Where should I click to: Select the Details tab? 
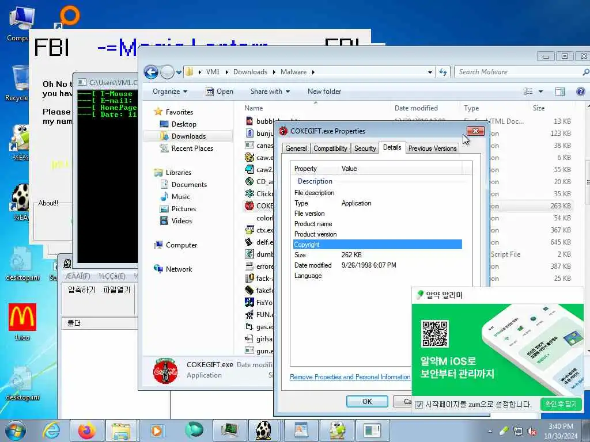pyautogui.click(x=392, y=147)
